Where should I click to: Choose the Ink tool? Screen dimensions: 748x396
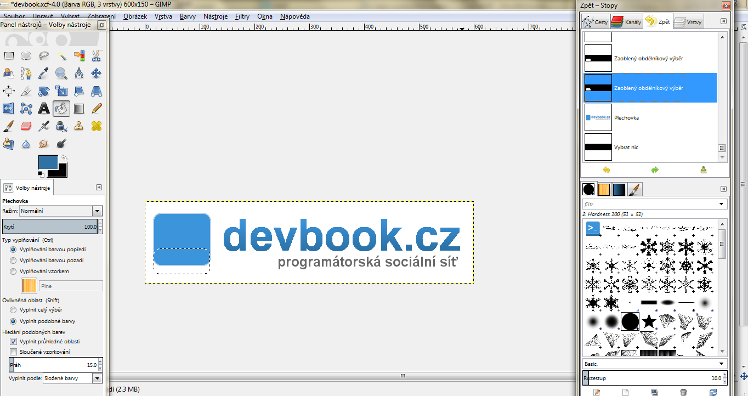click(61, 126)
